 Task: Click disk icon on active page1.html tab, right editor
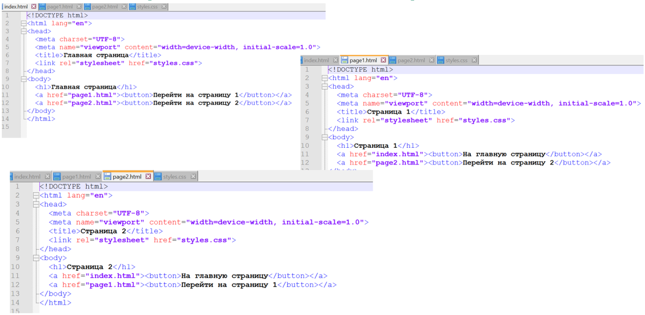(346, 60)
